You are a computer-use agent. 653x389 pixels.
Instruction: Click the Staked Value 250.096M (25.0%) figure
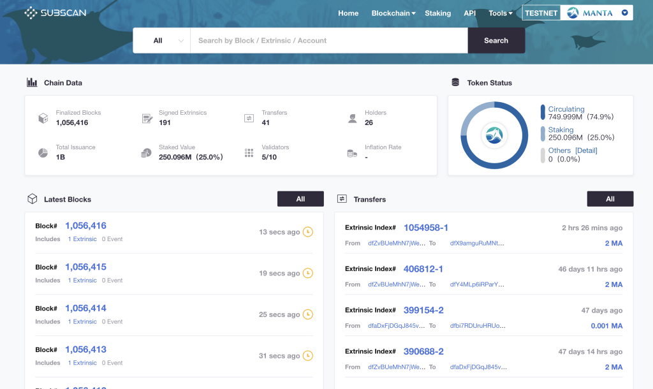tap(191, 157)
